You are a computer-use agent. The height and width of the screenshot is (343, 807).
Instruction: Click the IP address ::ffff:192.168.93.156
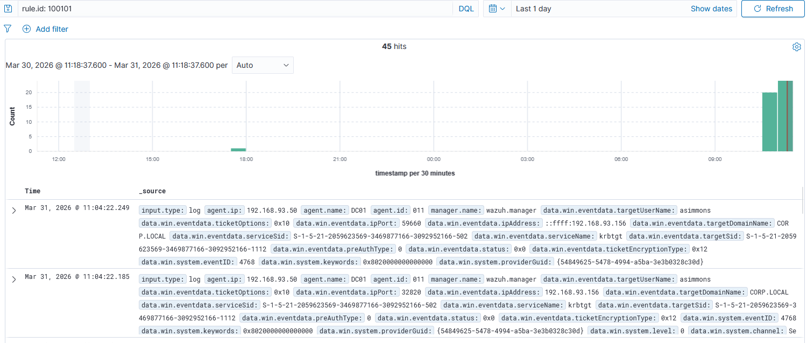[x=586, y=223]
